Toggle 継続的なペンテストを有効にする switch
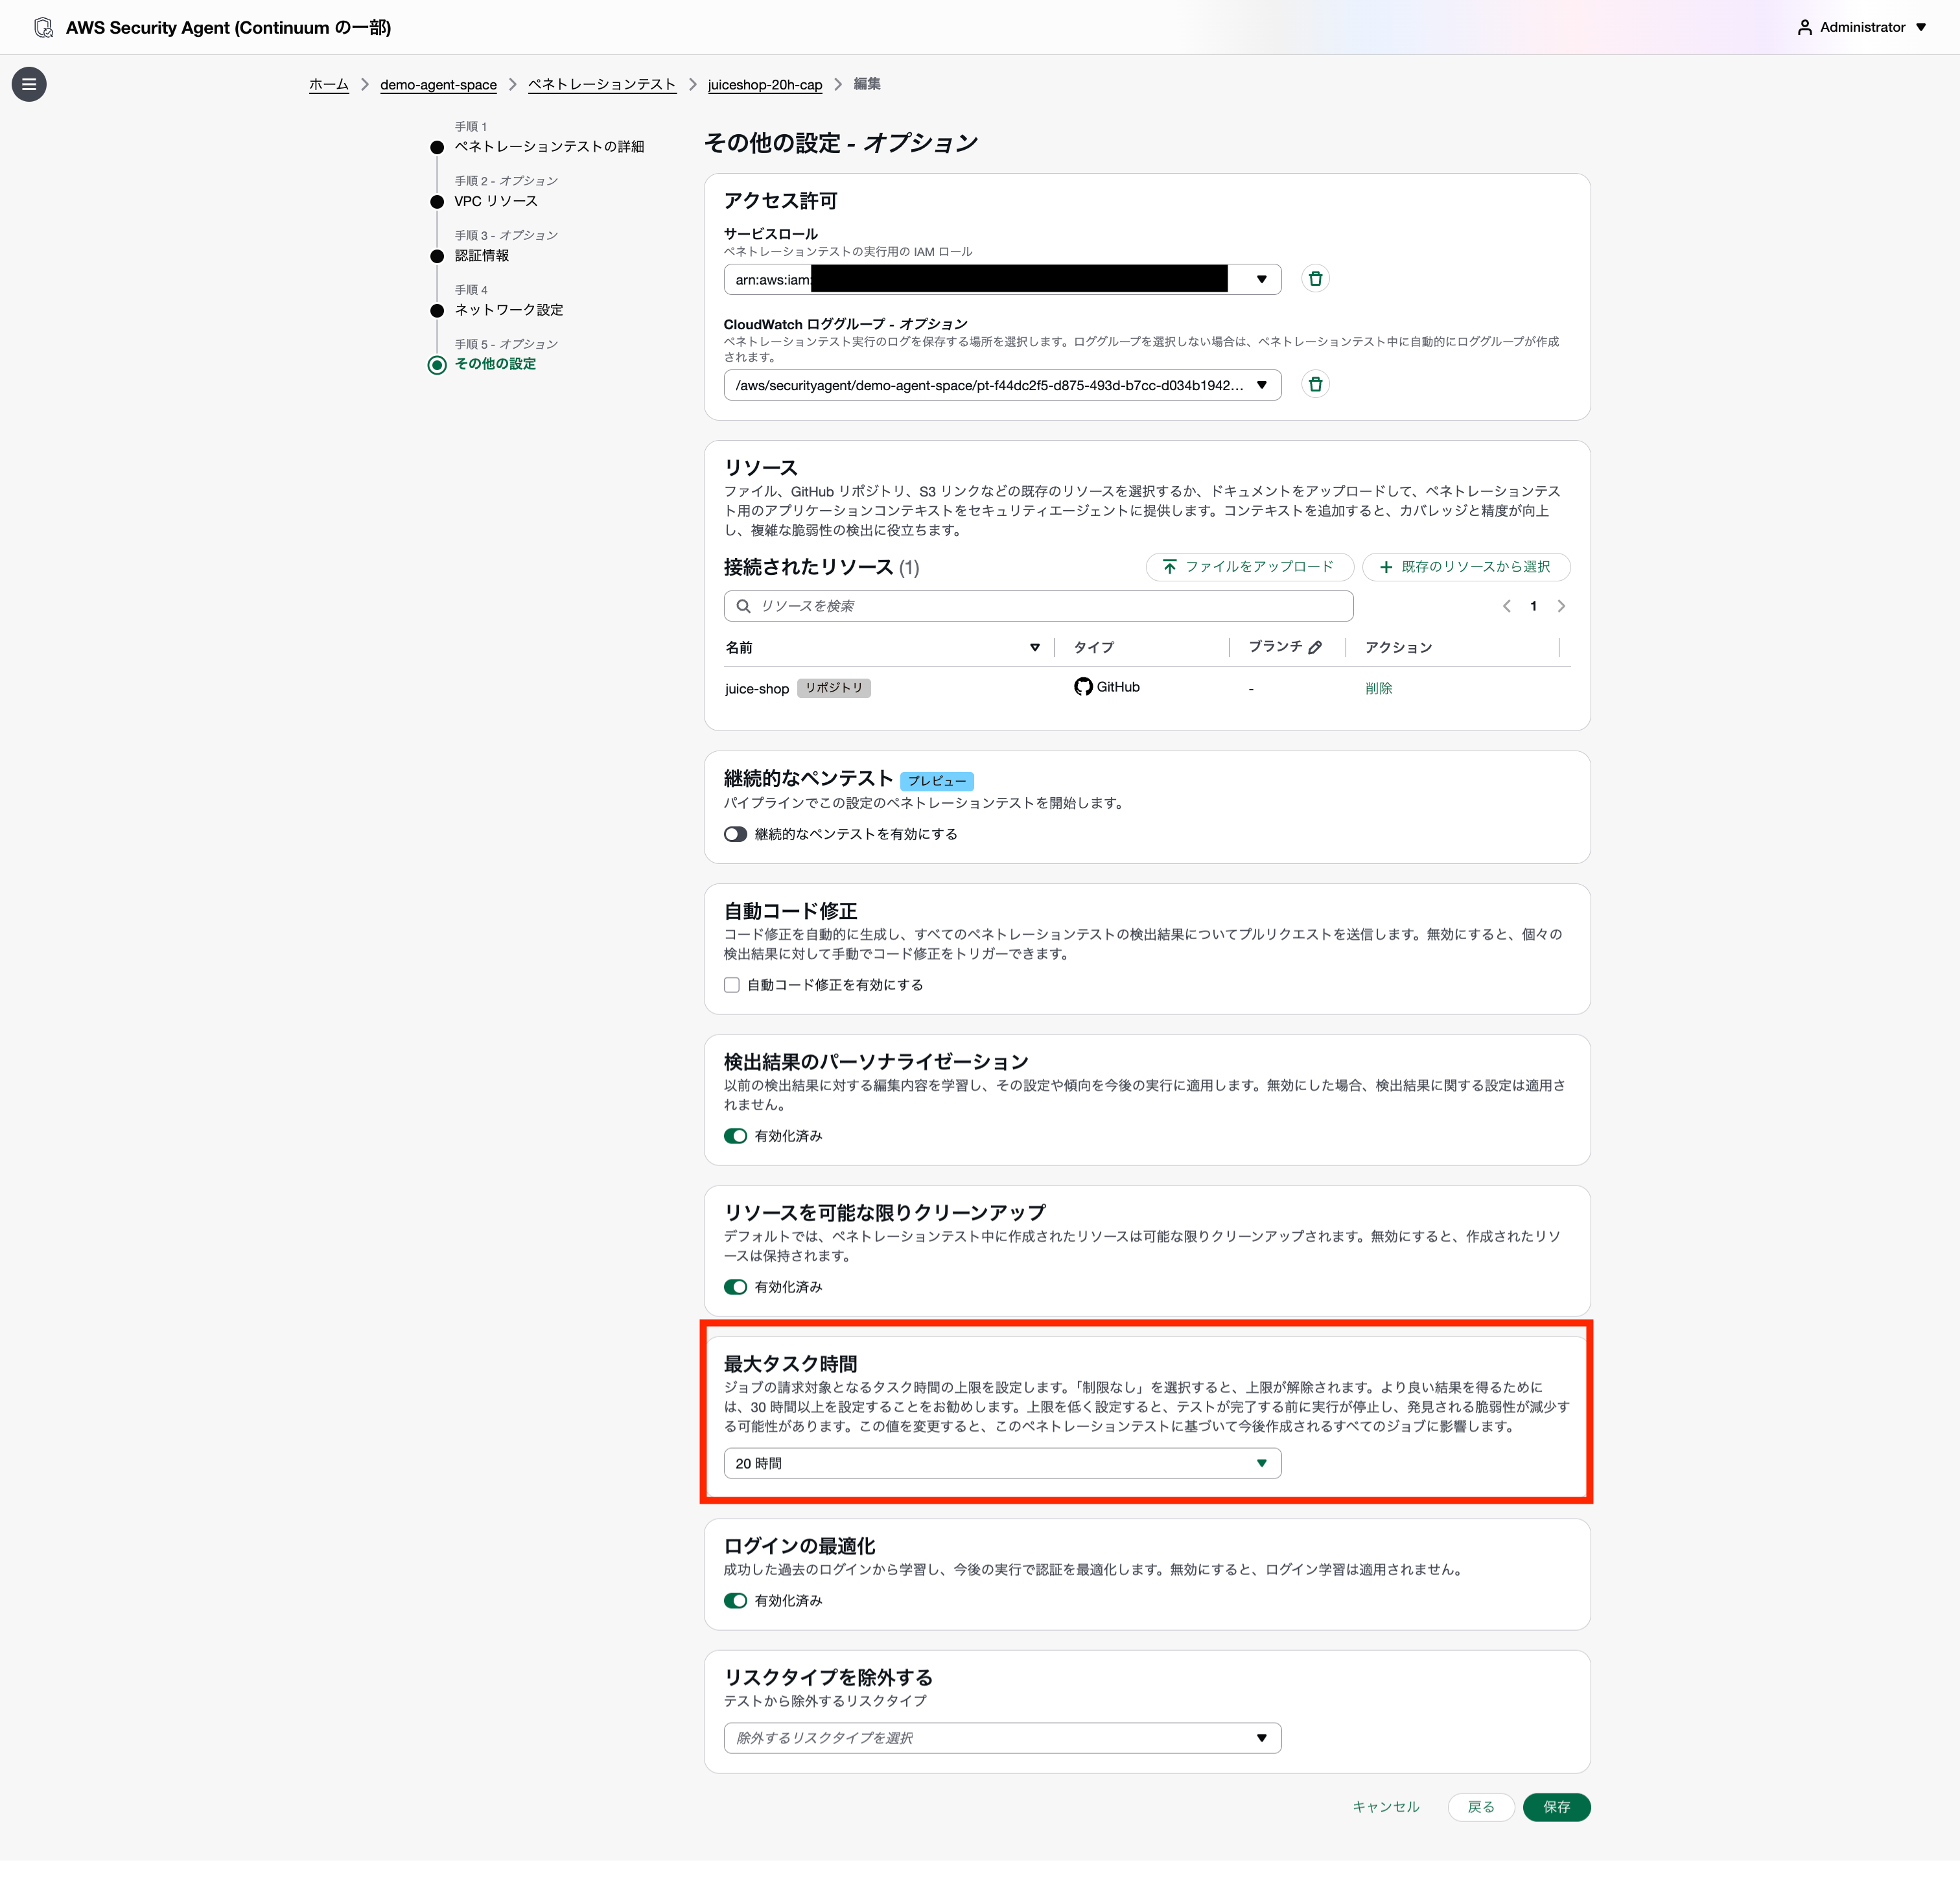Screen dimensions: 1960x1890 click(x=735, y=834)
